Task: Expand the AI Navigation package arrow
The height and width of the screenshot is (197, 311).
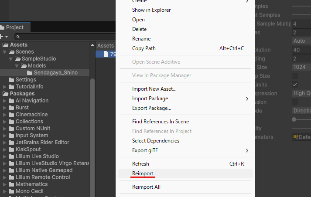Action: 4,101
